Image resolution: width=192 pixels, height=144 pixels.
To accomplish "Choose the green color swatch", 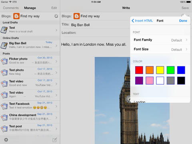I will pos(170,70).
